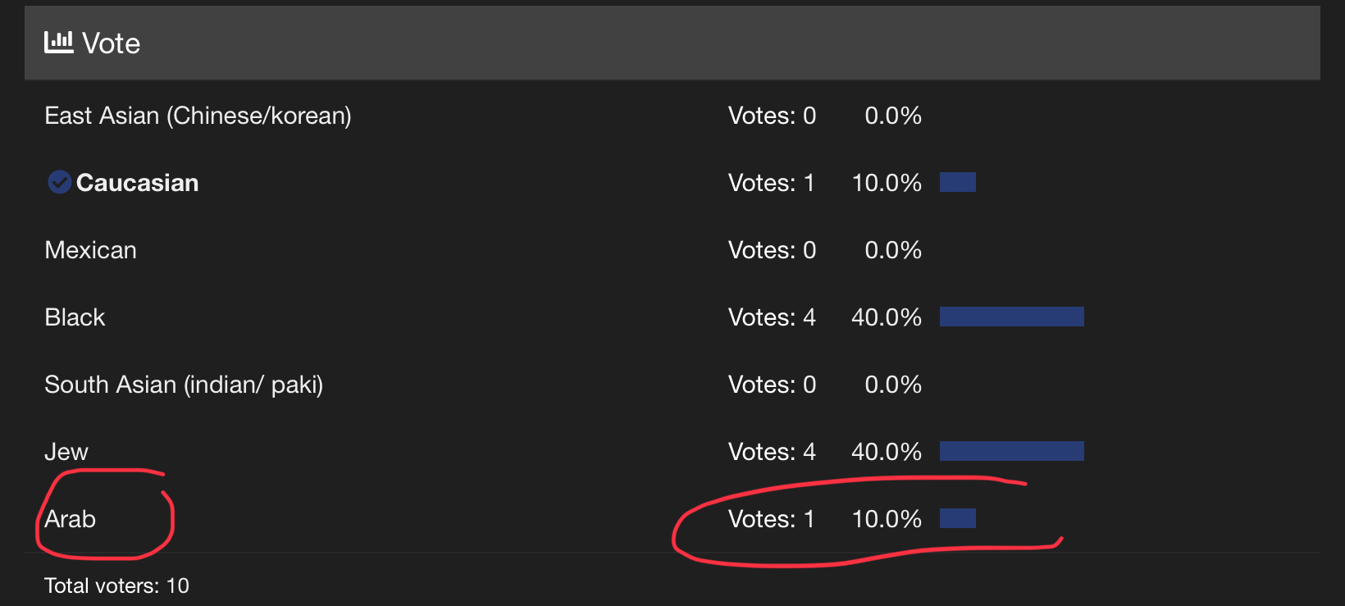Click Votes: 4 count for Black
Image resolution: width=1345 pixels, height=606 pixels.
pyautogui.click(x=772, y=317)
